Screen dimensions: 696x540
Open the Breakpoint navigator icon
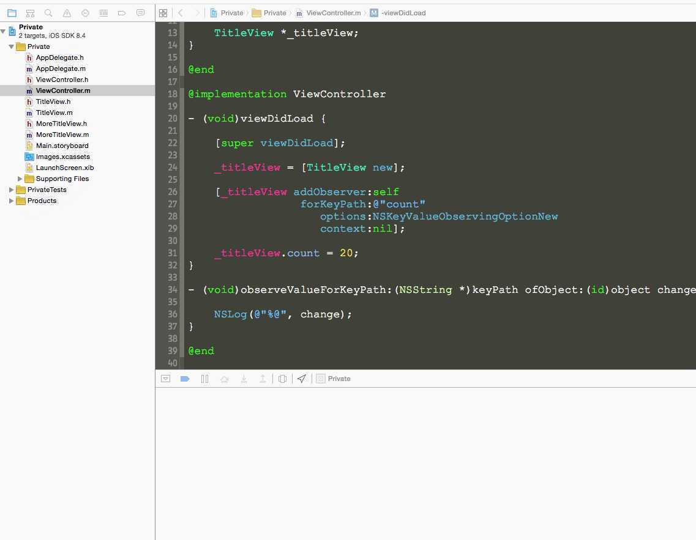122,13
